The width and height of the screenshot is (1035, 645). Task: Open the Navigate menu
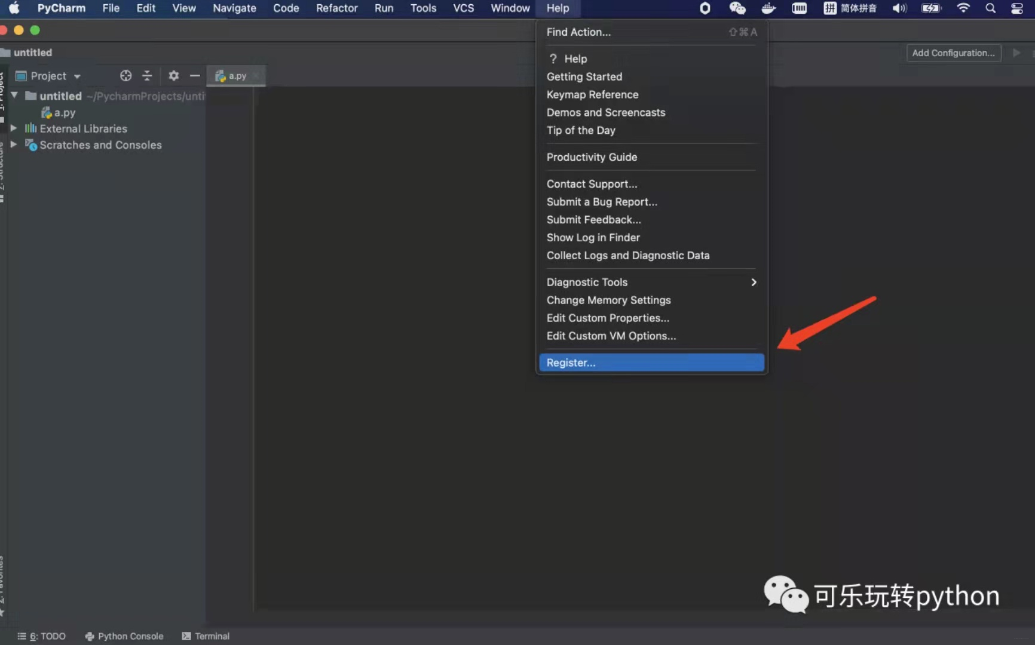coord(234,8)
